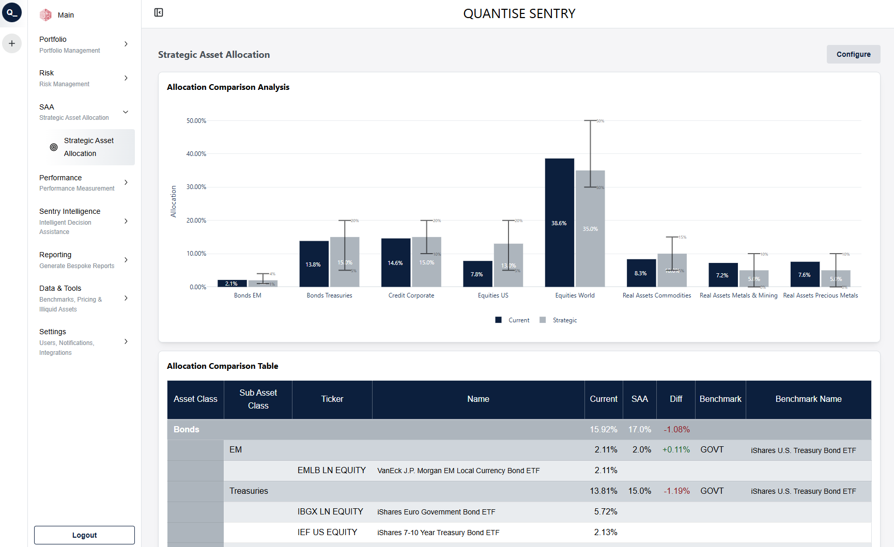The height and width of the screenshot is (547, 894).
Task: Select the red Main cube icon
Action: [x=45, y=14]
